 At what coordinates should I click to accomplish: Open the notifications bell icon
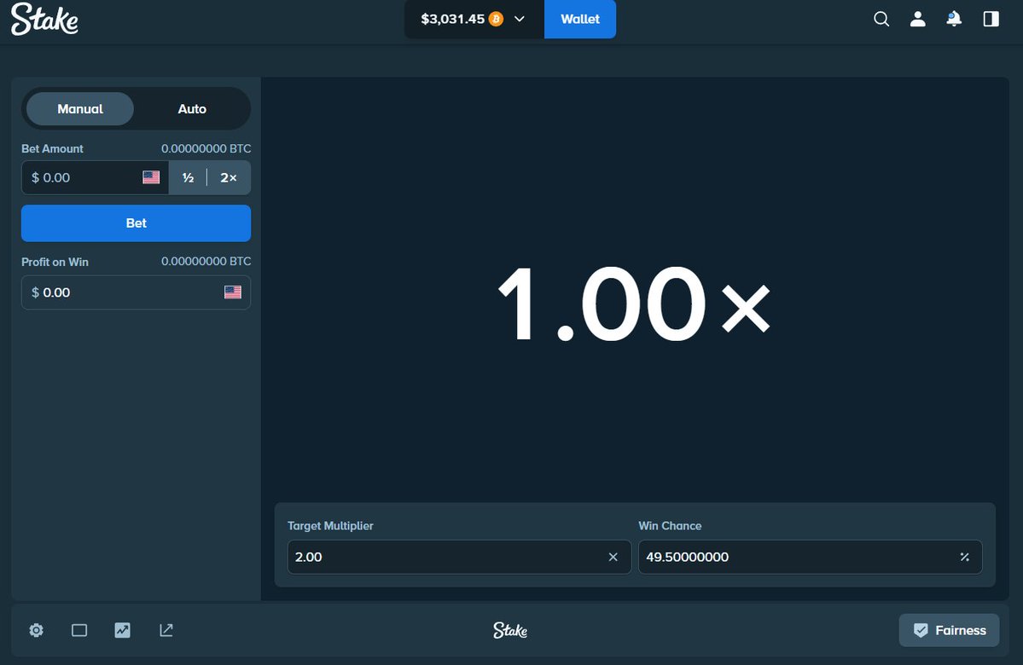tap(954, 19)
